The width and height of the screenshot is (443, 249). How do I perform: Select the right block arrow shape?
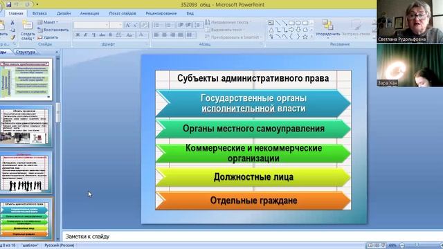click(x=291, y=30)
